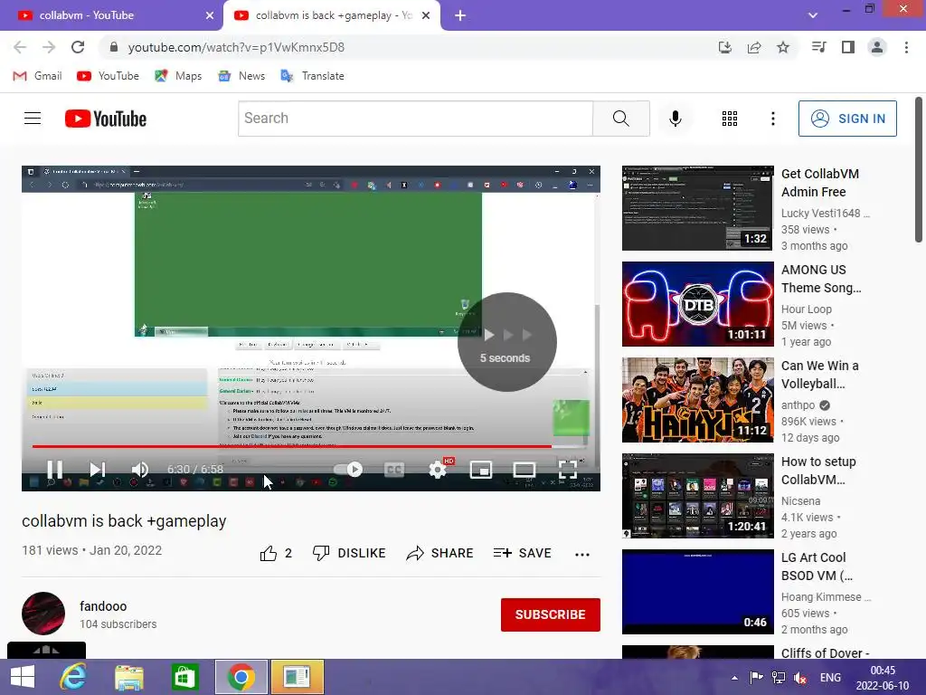Focus the YouTube search field
926x695 pixels.
(415, 119)
